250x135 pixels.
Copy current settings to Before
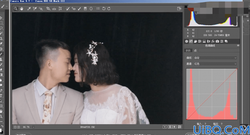(174, 127)
